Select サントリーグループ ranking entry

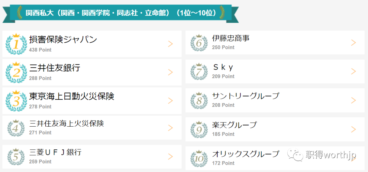[x=275, y=100]
